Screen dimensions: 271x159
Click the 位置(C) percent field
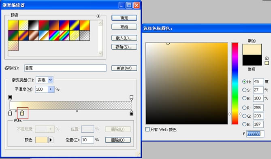87,140
